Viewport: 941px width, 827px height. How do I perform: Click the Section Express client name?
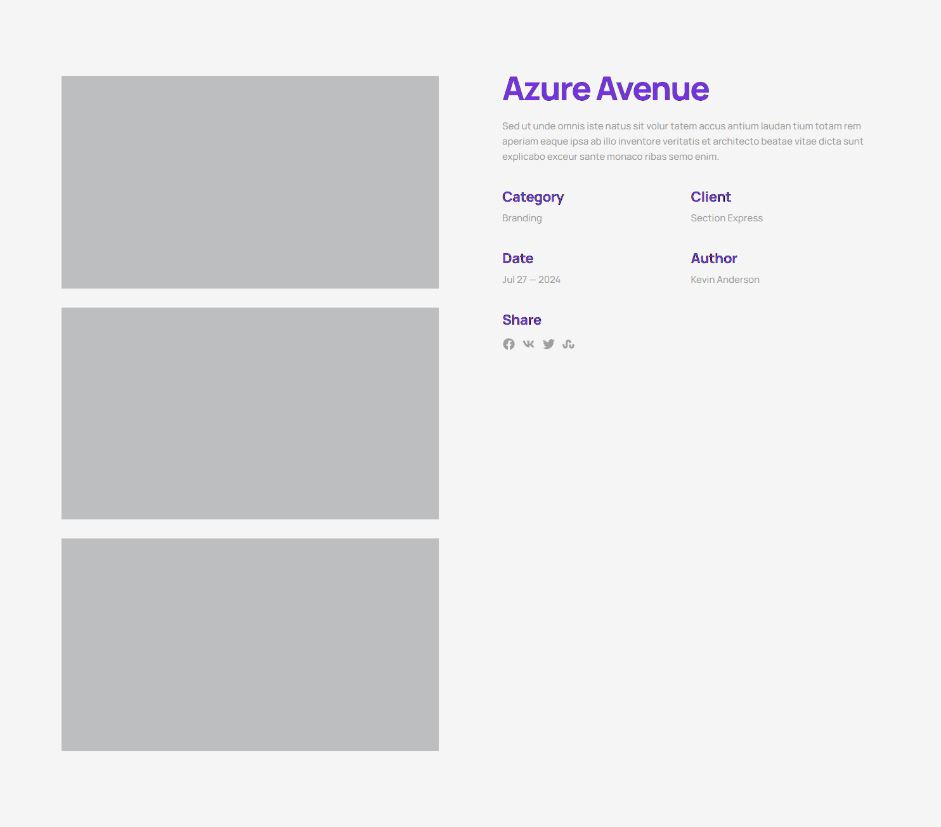click(726, 218)
